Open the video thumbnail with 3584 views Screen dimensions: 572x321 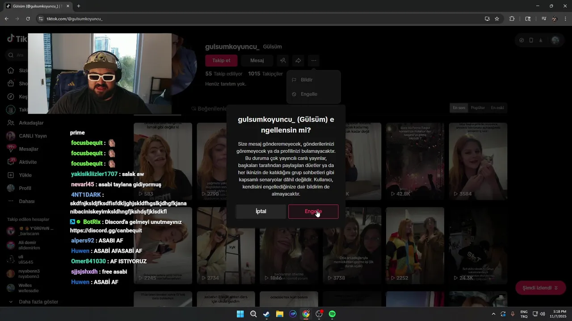478,161
